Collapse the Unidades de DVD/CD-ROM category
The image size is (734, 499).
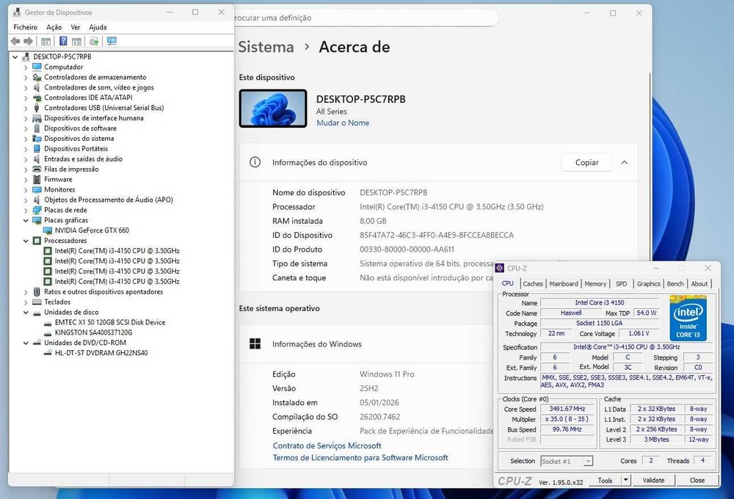pyautogui.click(x=26, y=343)
